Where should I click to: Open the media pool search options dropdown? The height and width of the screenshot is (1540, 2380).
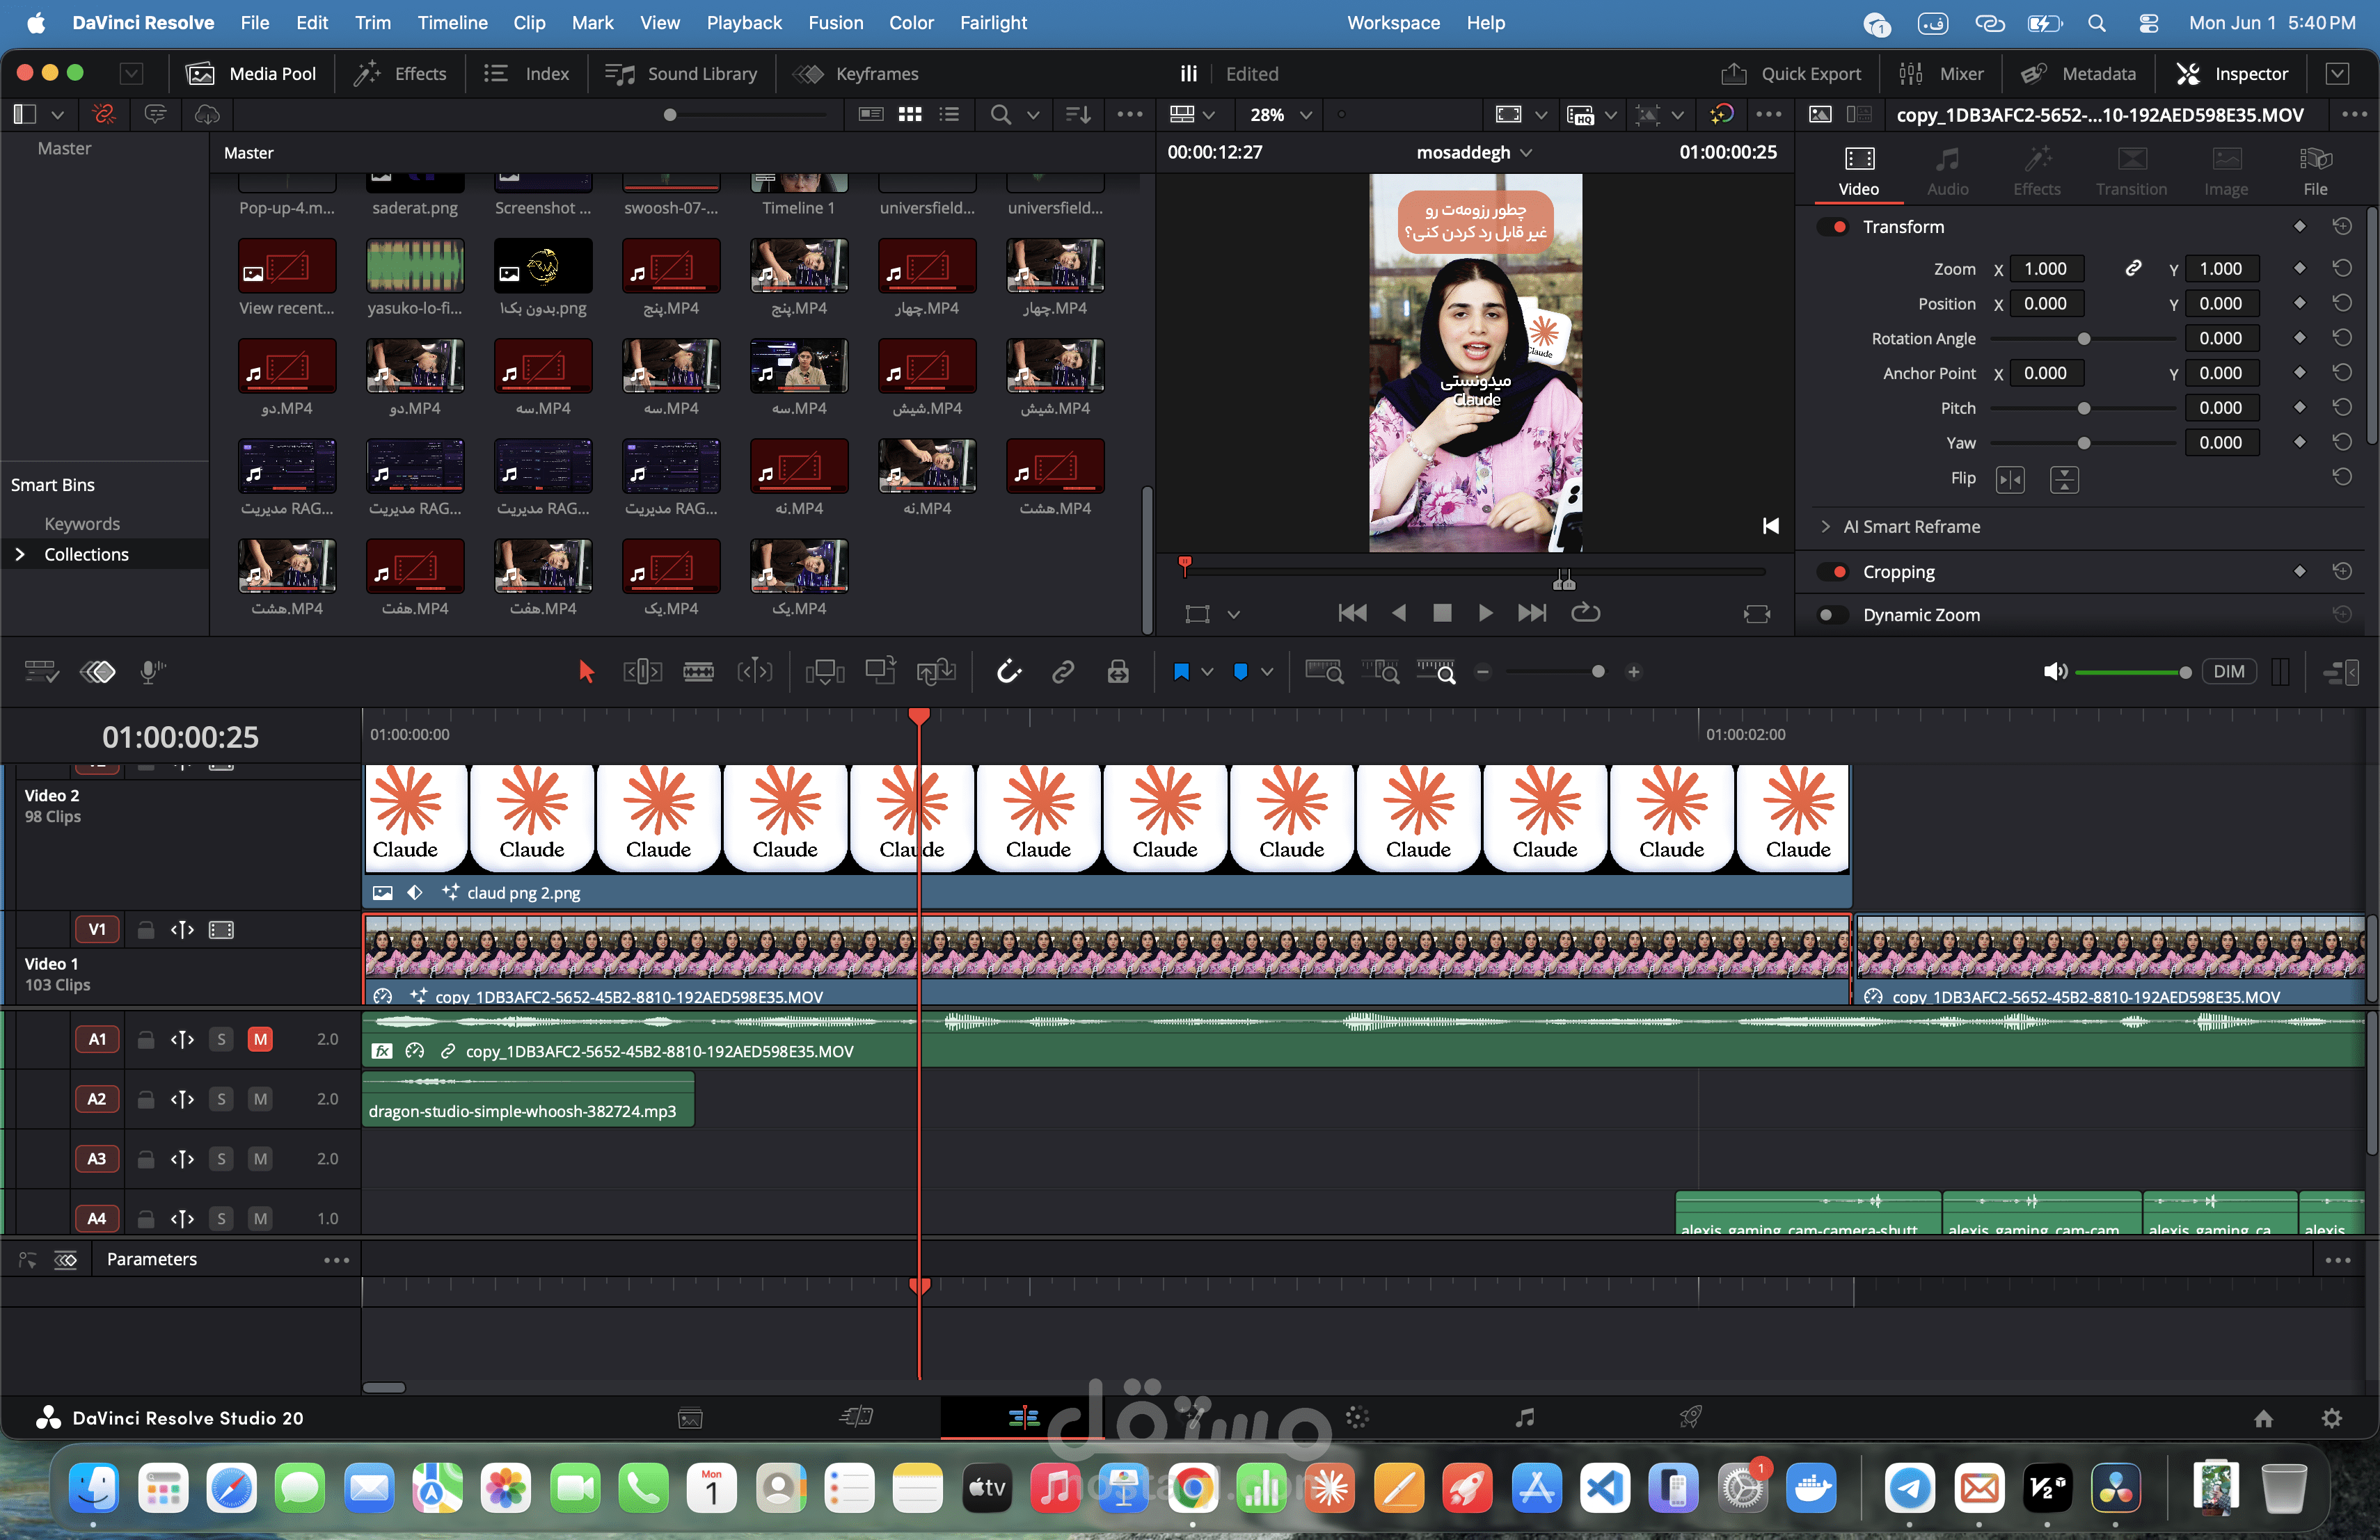coord(1034,115)
